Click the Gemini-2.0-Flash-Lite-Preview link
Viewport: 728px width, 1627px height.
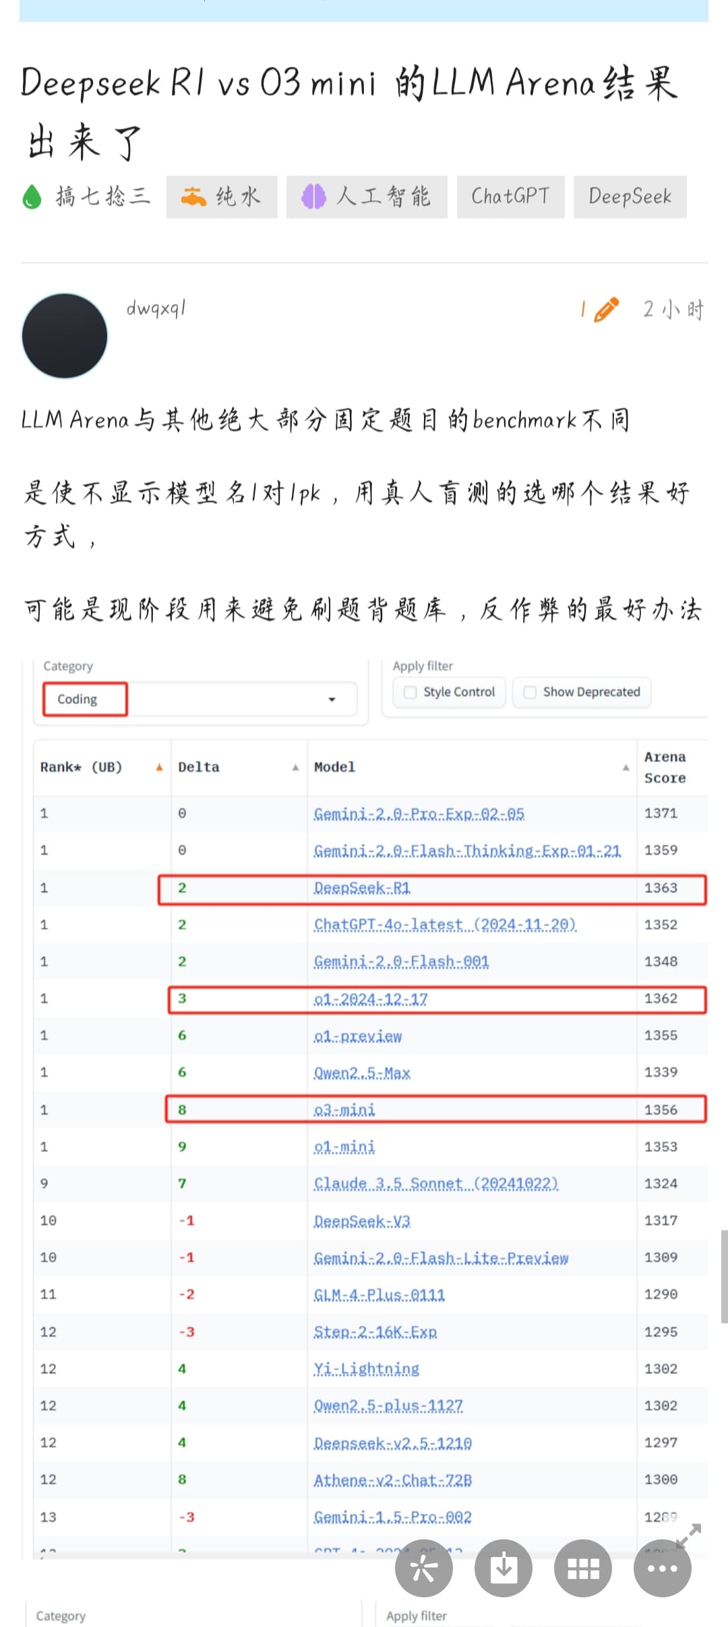(441, 1259)
